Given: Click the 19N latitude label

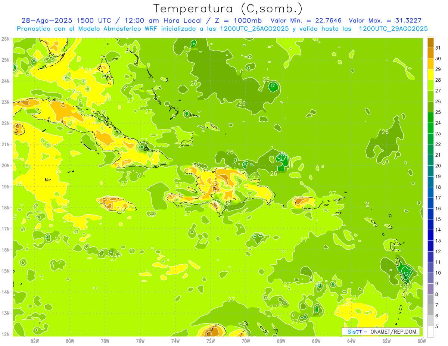Looking at the screenshot, I should coord(6,186).
